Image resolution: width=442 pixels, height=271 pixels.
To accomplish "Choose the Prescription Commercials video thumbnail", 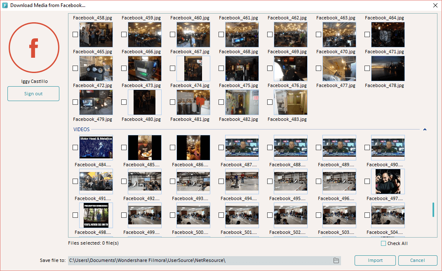I will (x=96, y=215).
